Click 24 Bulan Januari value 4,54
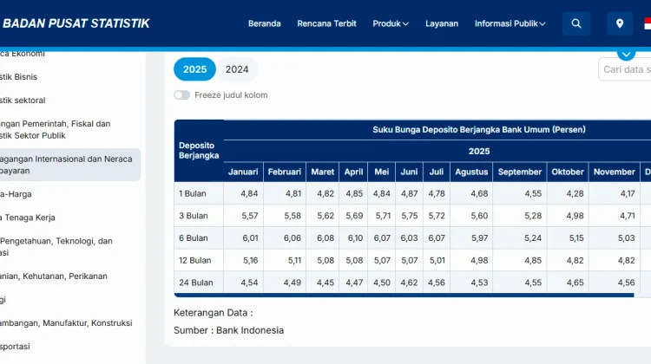The height and width of the screenshot is (364, 651). pyautogui.click(x=249, y=283)
